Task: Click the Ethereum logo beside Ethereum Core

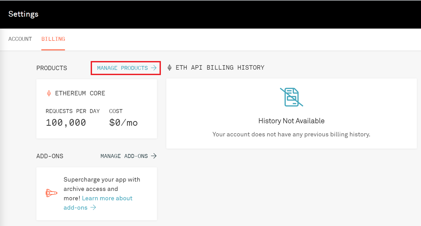Action: tap(49, 93)
